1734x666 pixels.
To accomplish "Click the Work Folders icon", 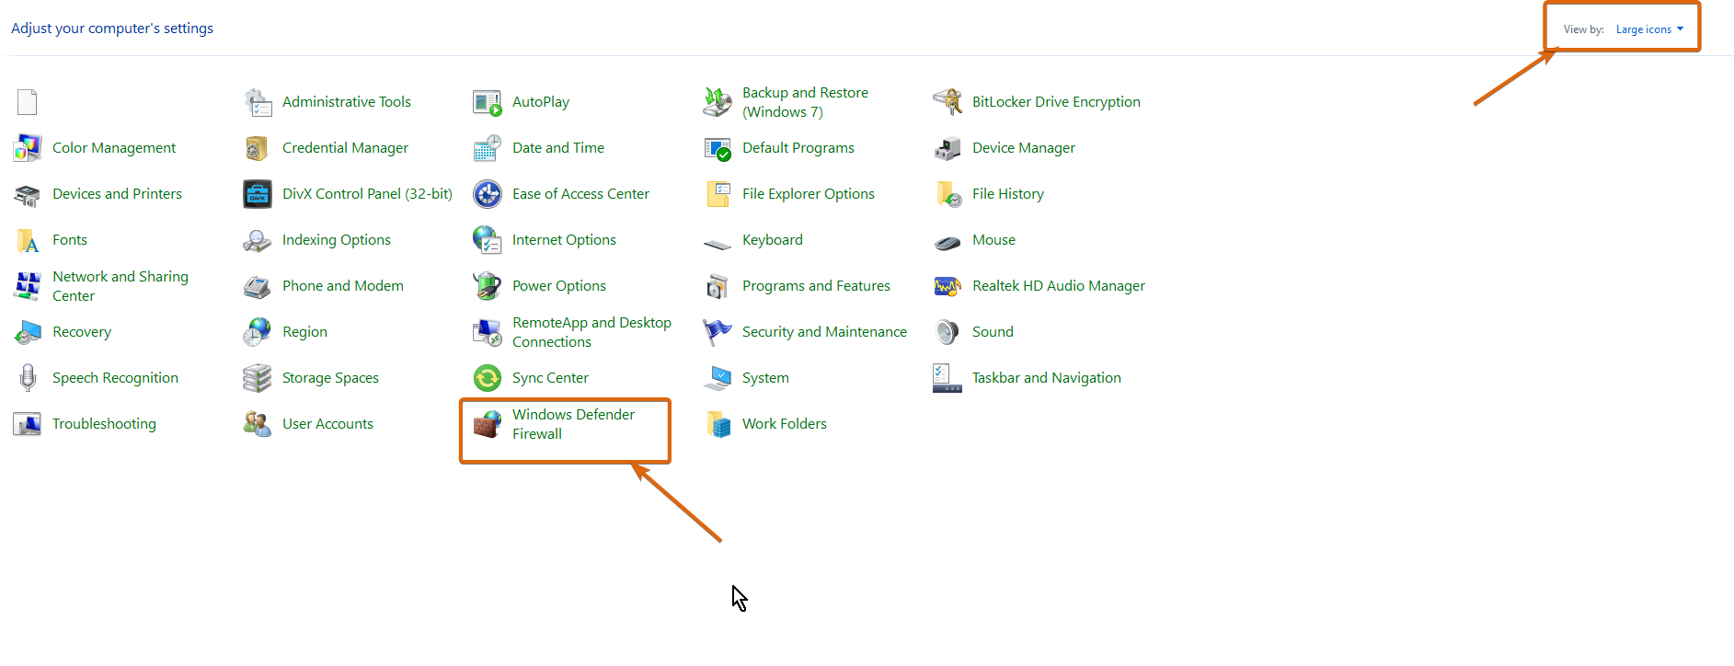I will [x=718, y=424].
